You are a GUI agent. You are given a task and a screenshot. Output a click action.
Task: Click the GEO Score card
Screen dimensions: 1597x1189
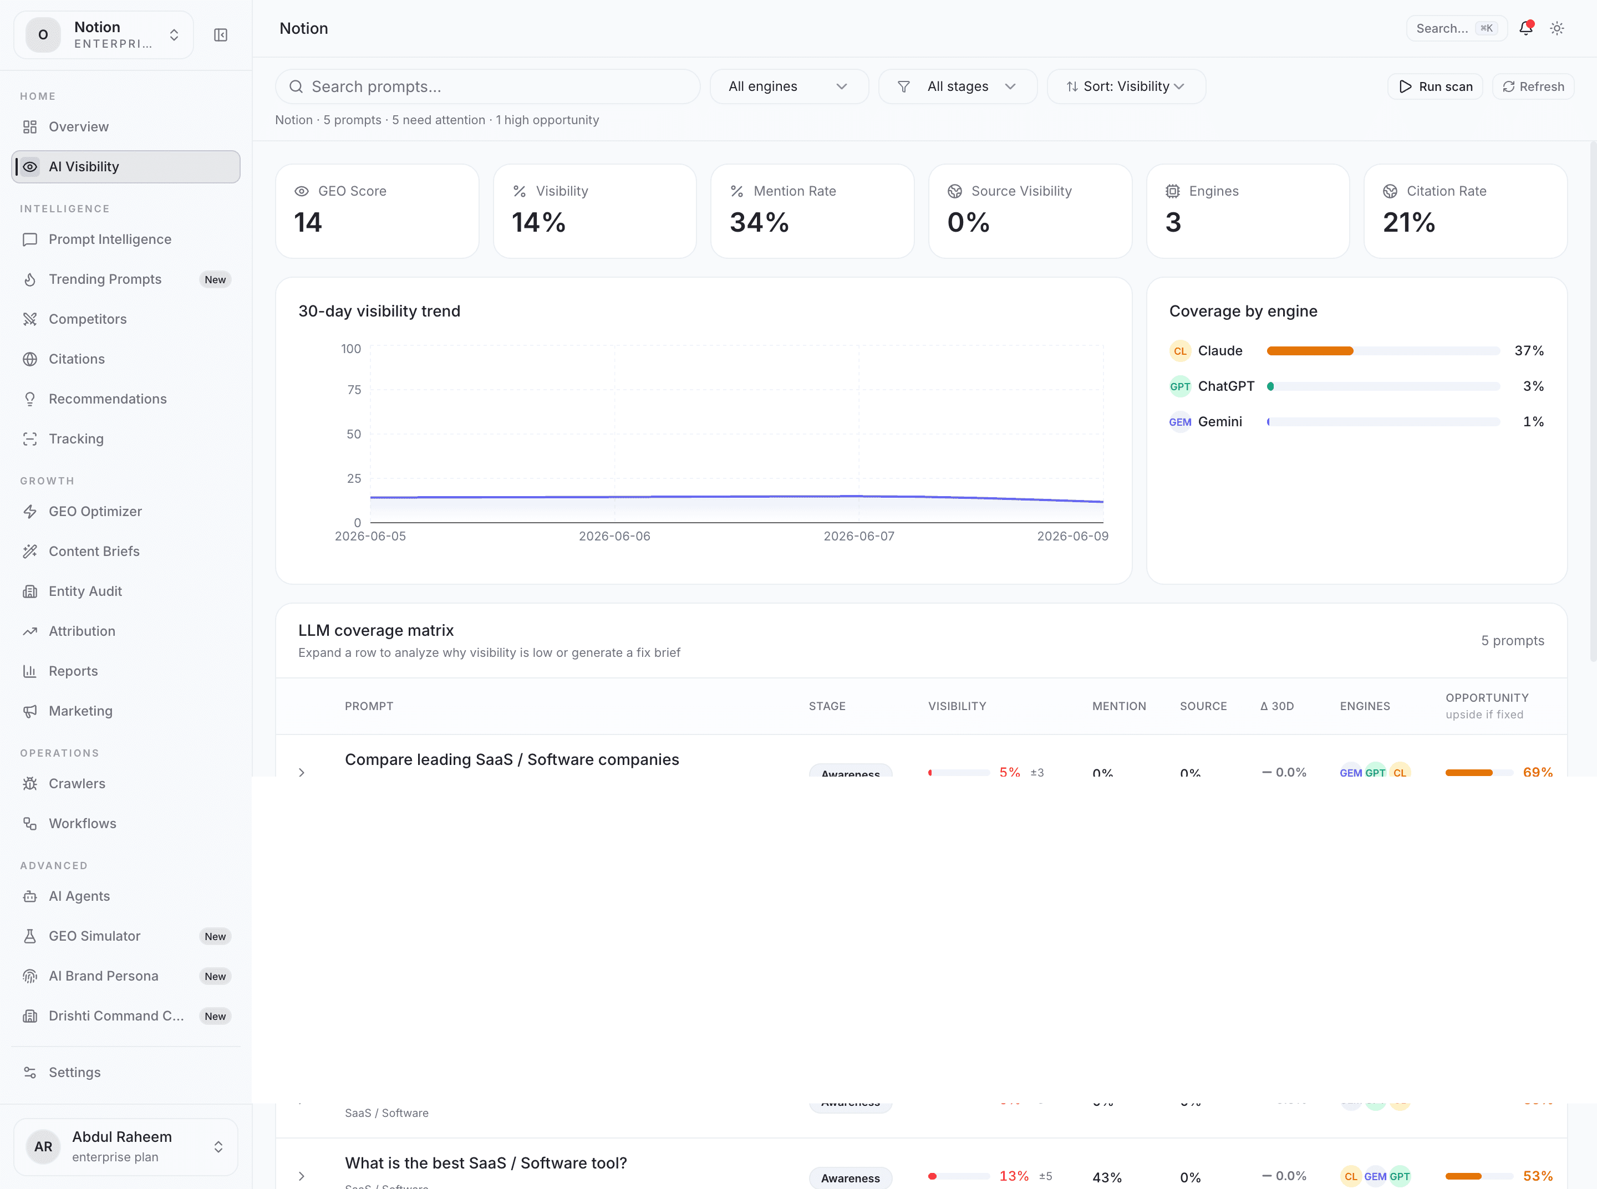click(x=377, y=211)
